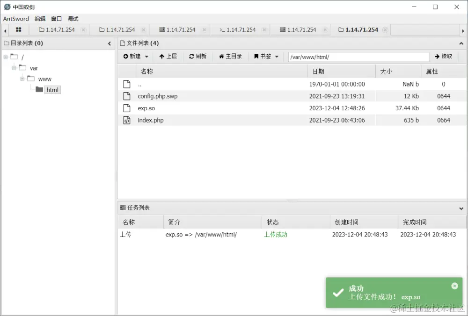Select the active bold 1.14.71.254 tab

pyautogui.click(x=358, y=30)
